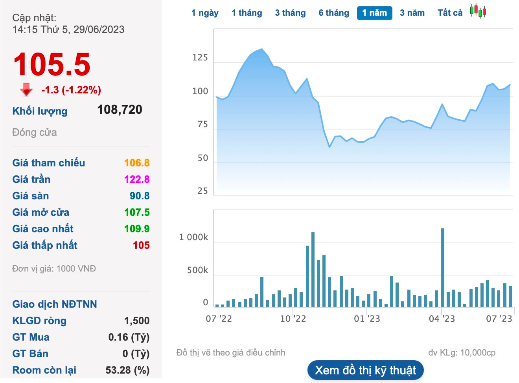Click the Room còn lại label
The image size is (519, 383).
pyautogui.click(x=44, y=370)
